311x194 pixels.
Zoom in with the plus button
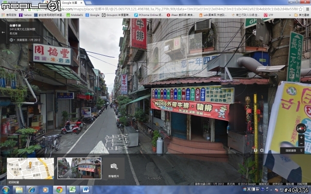coord(301,137)
